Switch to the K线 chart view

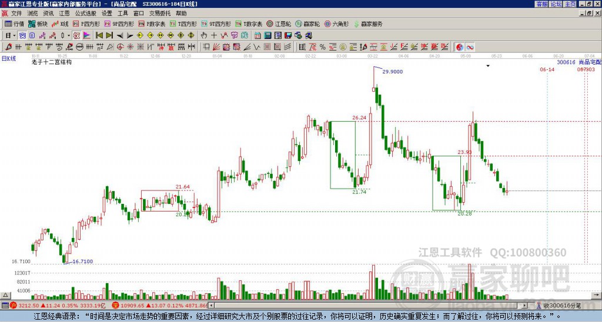(60, 24)
